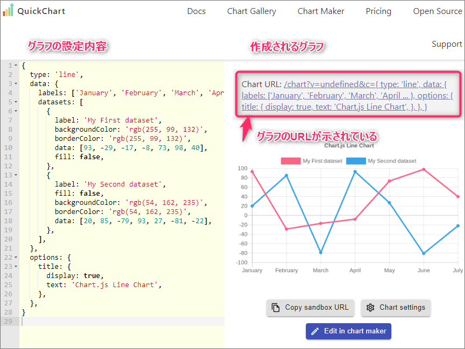Open the Support menu link
465x349 pixels.
coord(447,44)
